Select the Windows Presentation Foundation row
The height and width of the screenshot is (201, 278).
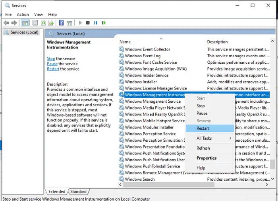(155, 146)
